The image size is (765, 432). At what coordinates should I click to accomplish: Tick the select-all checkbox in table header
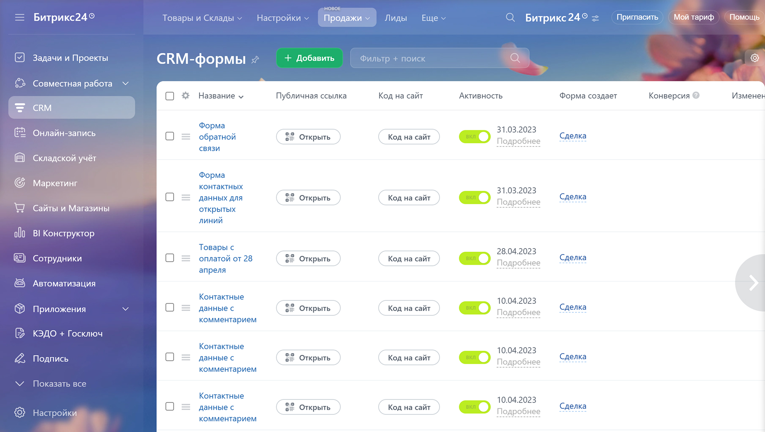(170, 96)
